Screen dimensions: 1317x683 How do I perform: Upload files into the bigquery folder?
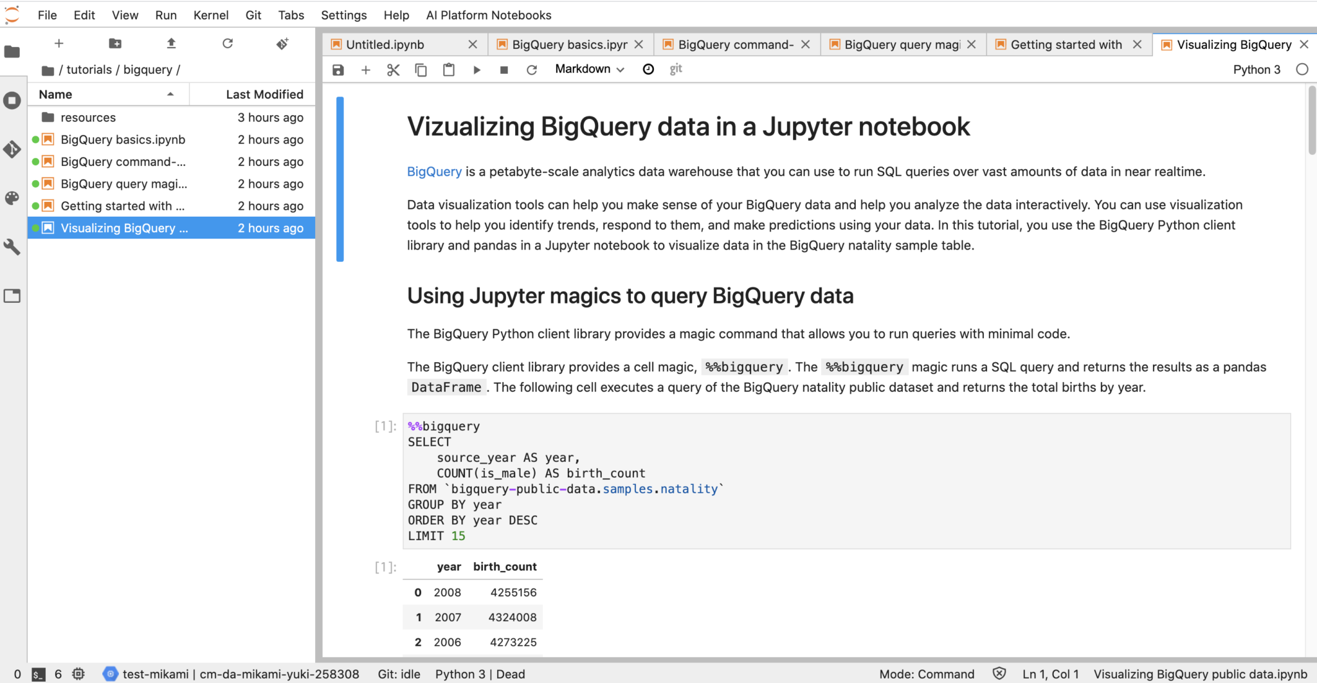[x=170, y=43]
